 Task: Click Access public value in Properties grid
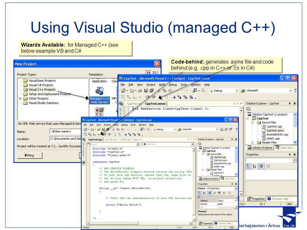225,204
